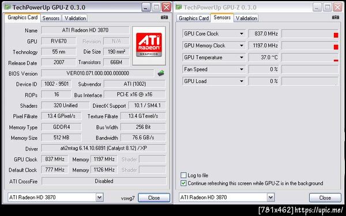The height and width of the screenshot is (216, 346).
Task: Open the GPU Load sensor dropdown
Action: pyautogui.click(x=242, y=81)
